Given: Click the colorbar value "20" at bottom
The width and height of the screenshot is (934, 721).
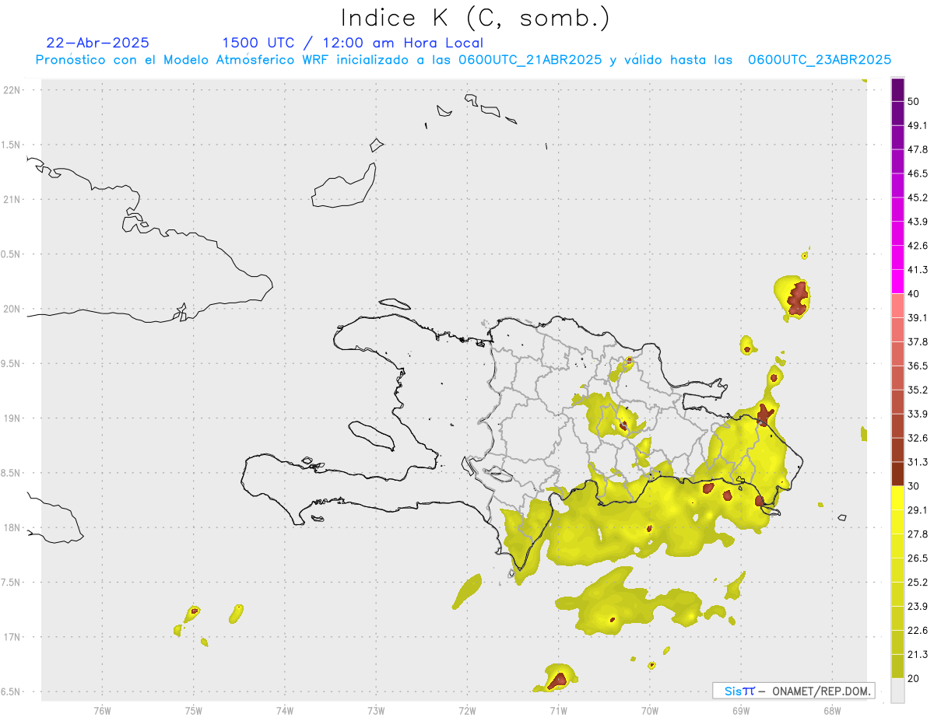Looking at the screenshot, I should coord(914,678).
